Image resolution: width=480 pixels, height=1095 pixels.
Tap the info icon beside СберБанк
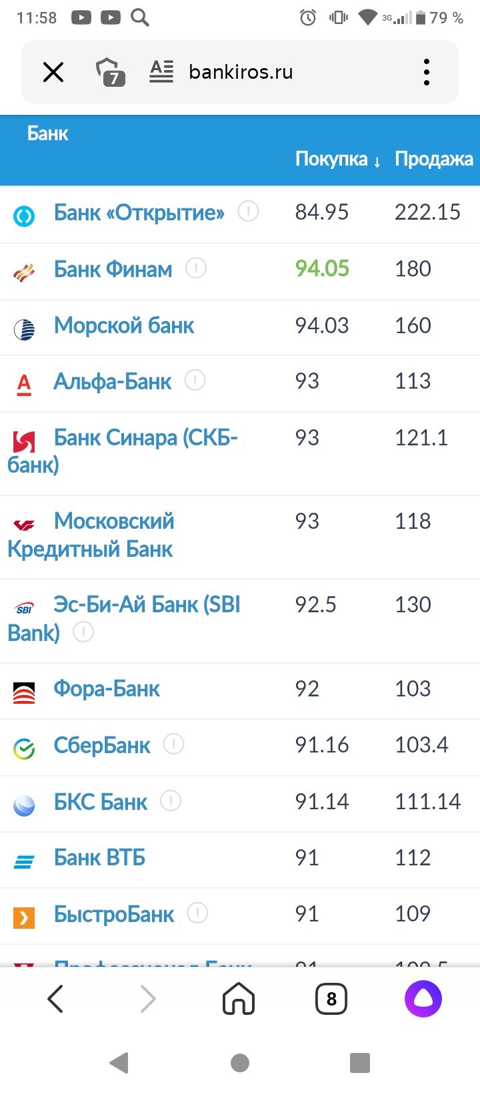[x=173, y=744]
